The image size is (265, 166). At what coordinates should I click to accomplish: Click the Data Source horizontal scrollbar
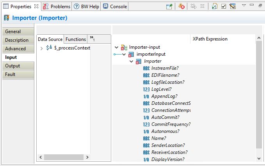[64, 157]
